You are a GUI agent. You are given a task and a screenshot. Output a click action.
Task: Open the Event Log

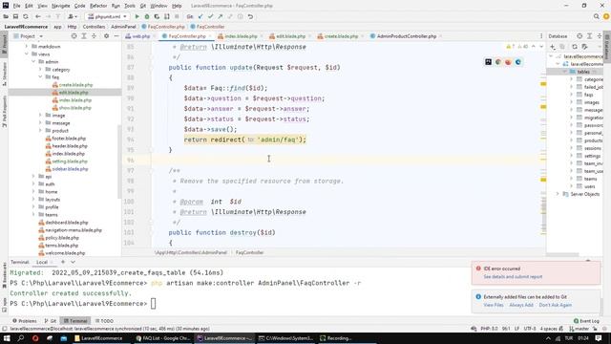coord(586,321)
